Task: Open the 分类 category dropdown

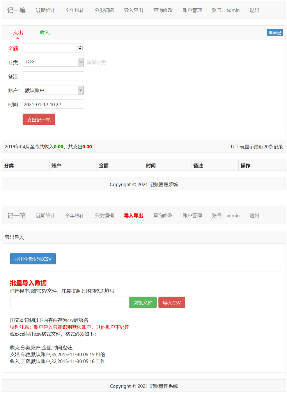Action: tap(53, 62)
